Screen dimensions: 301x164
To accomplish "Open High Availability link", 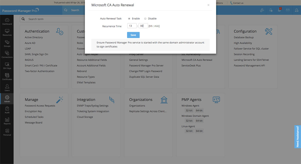I will coord(243,43).
